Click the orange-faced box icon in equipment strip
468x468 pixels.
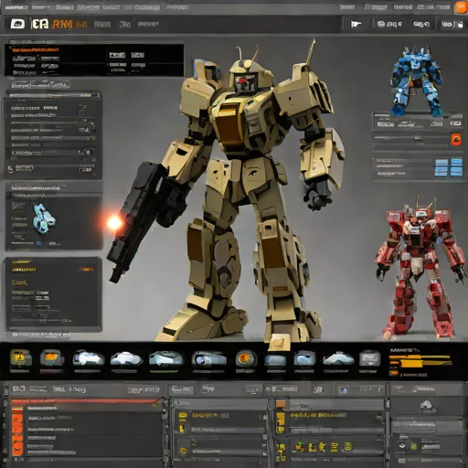pyautogui.click(x=51, y=357)
